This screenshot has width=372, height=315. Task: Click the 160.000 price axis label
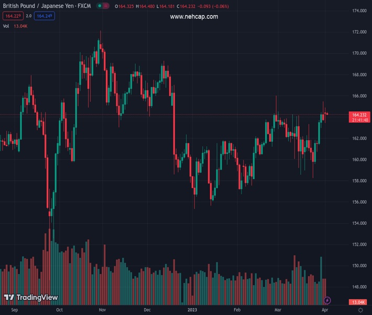point(359,160)
